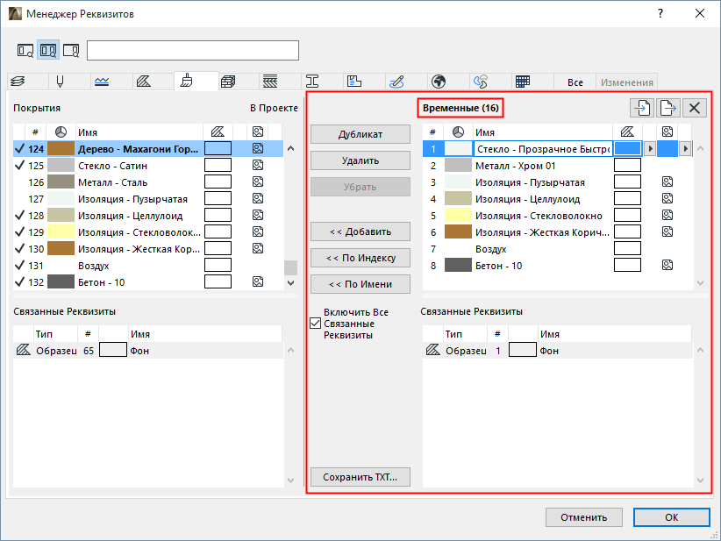
Task: Open the Composites attribute tab
Action: [x=270, y=82]
